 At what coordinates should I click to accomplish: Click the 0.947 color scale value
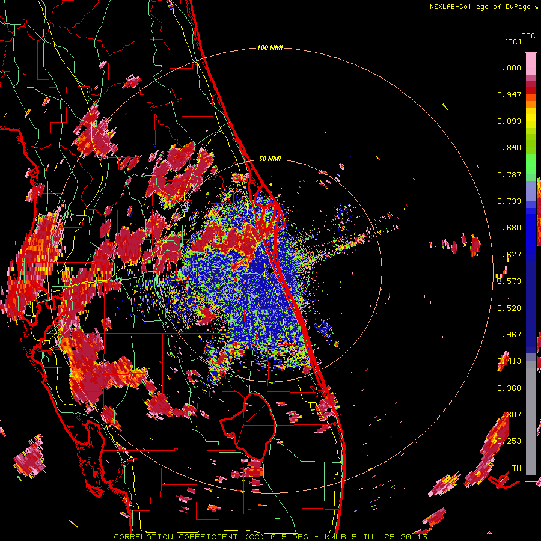point(509,94)
